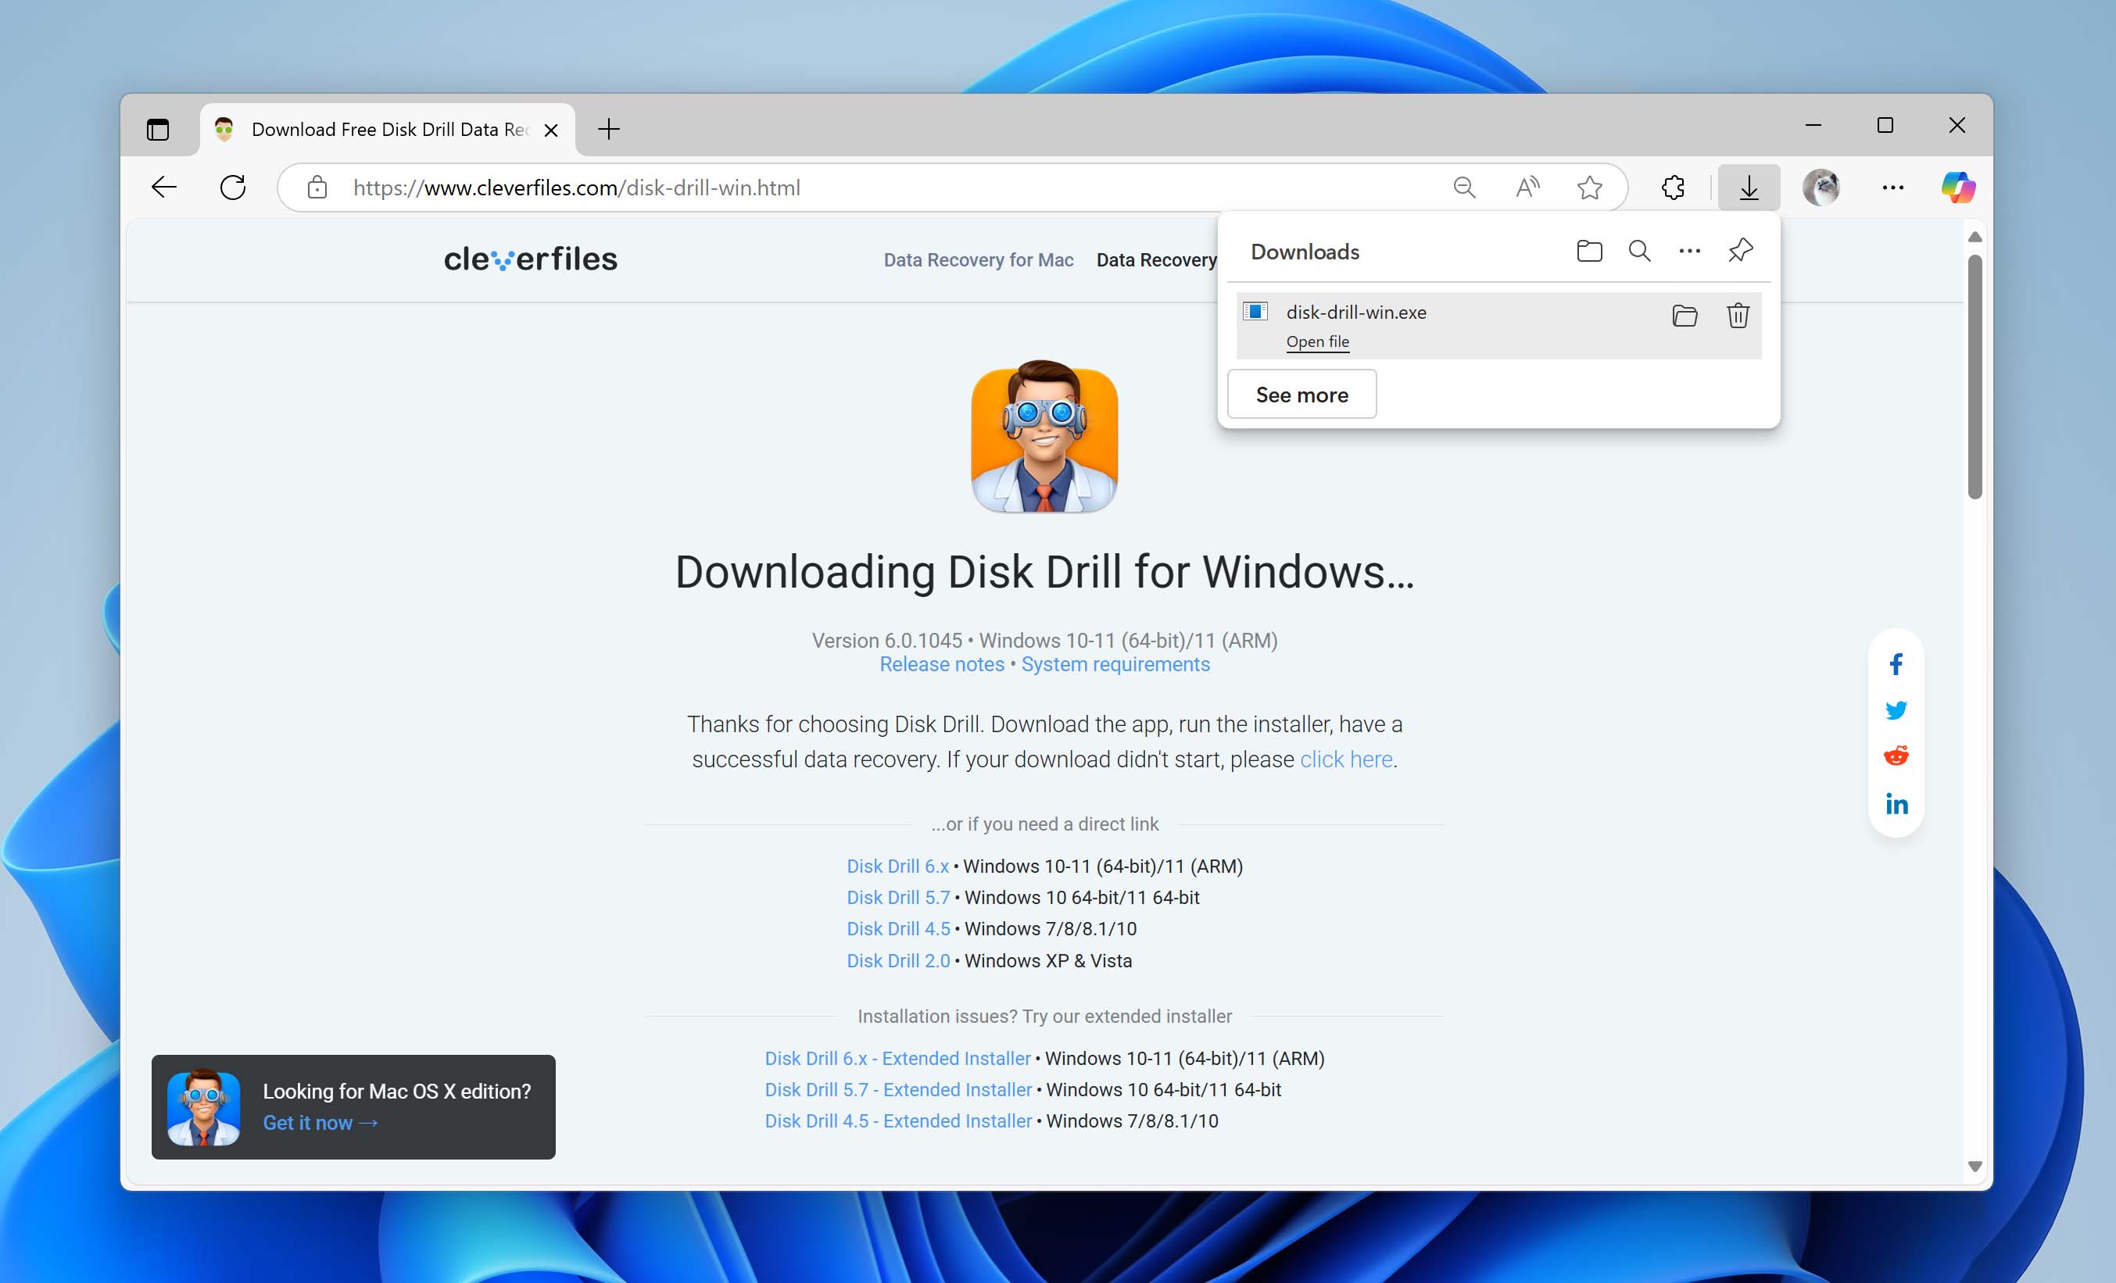Start Read Aloud from address bar
The width and height of the screenshot is (2116, 1283).
pyautogui.click(x=1527, y=187)
